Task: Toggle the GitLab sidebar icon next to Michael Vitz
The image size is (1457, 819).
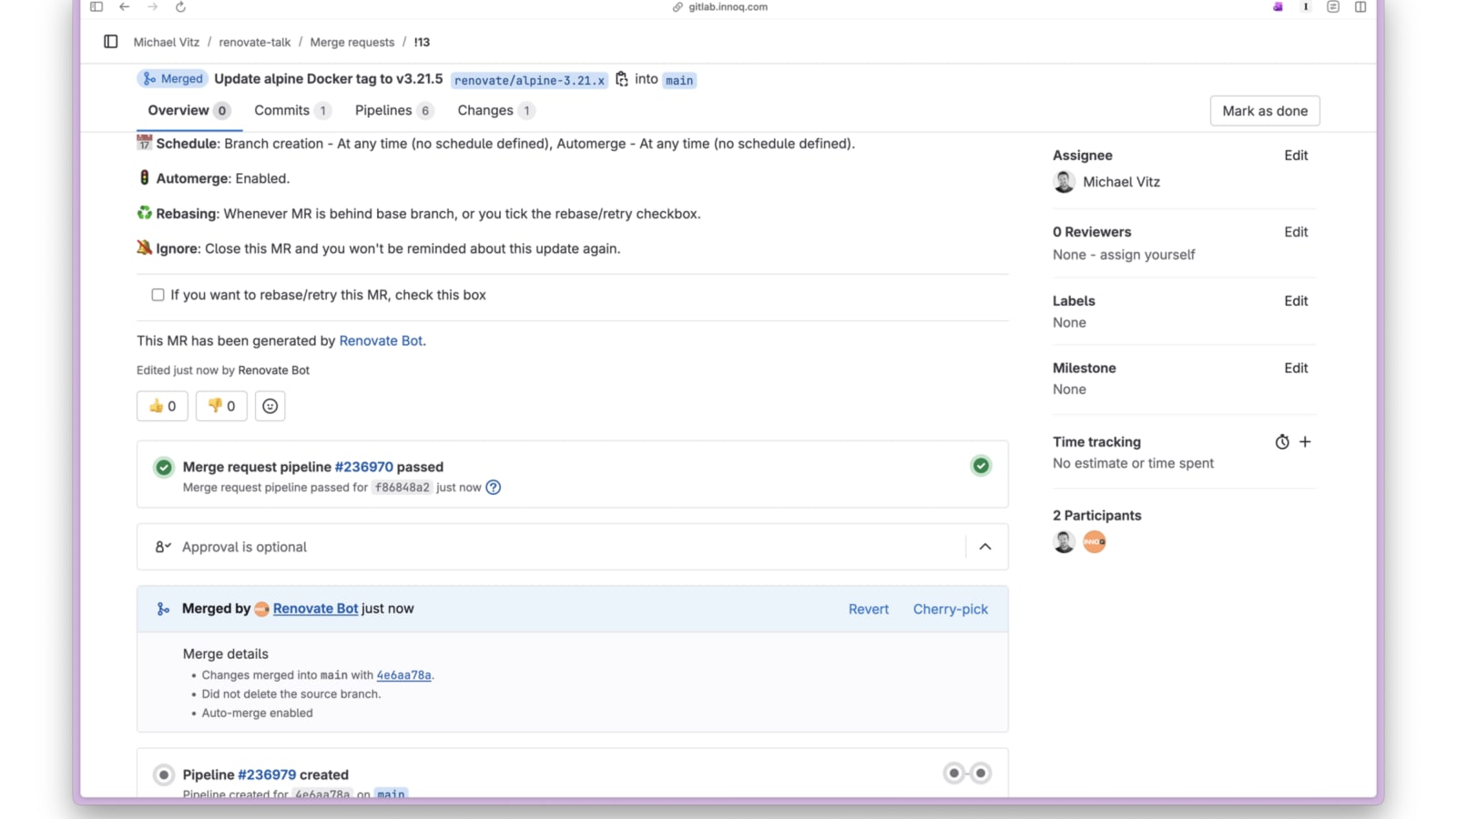Action: point(111,42)
